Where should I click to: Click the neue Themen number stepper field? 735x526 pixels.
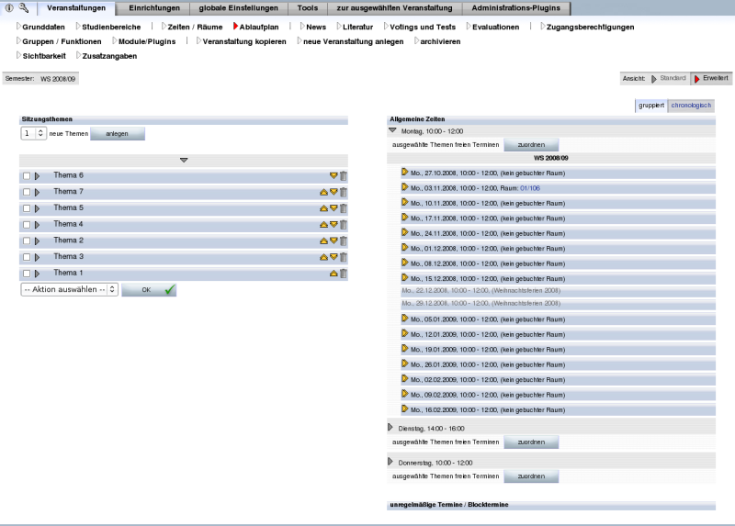pos(33,134)
